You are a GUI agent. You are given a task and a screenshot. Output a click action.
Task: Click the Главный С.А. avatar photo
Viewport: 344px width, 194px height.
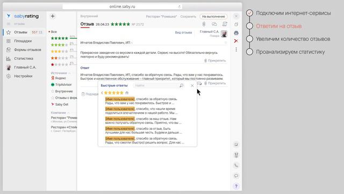coord(224,33)
